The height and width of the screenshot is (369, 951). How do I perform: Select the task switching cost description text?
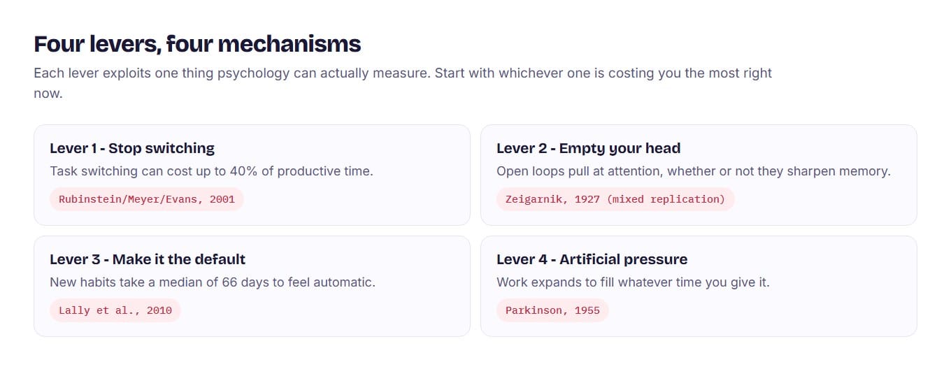coord(211,171)
